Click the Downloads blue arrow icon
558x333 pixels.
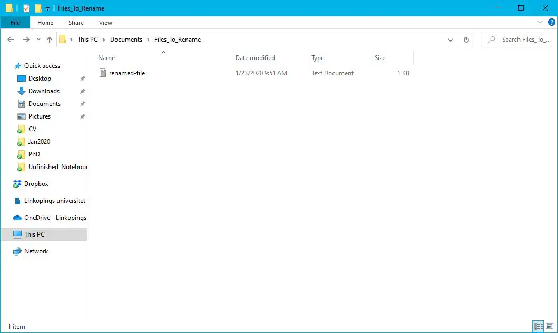22,91
